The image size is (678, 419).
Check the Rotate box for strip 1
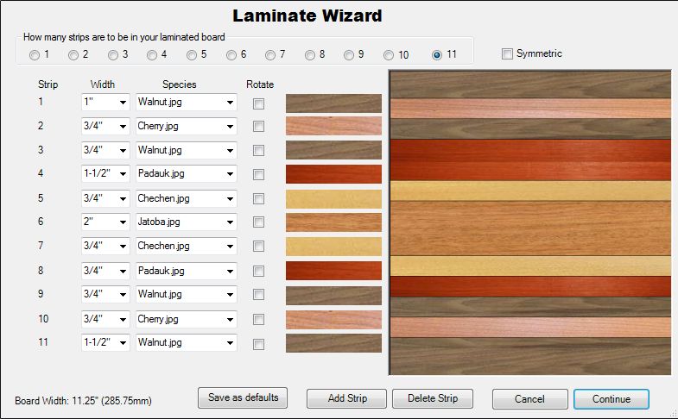(x=259, y=103)
